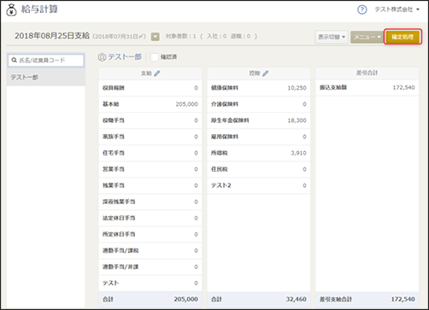Open the pay period dropdown arrow
The width and height of the screenshot is (429, 310).
(x=155, y=37)
